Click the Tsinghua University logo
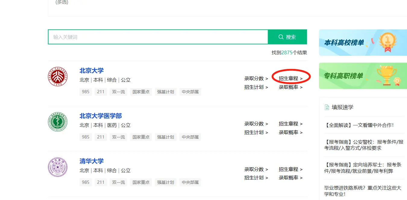The height and width of the screenshot is (200, 407). (x=58, y=167)
